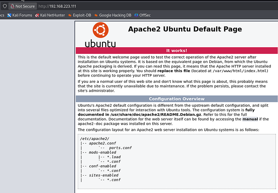Click the Apache2 Ubuntu Default Page heading
The height and width of the screenshot is (193, 278).
coord(185,29)
